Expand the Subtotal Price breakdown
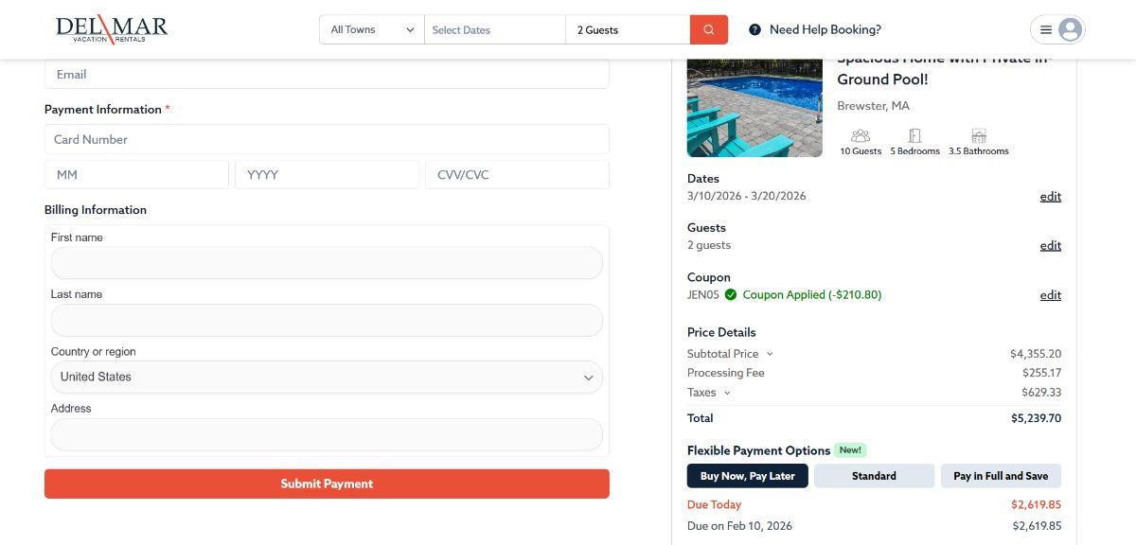 point(770,354)
